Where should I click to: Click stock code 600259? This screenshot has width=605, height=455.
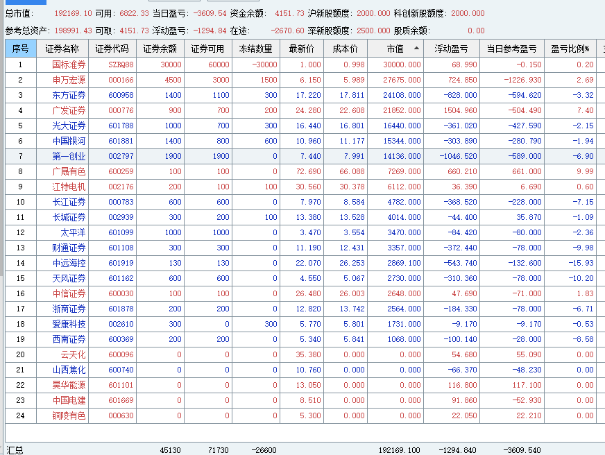pyautogui.click(x=121, y=171)
